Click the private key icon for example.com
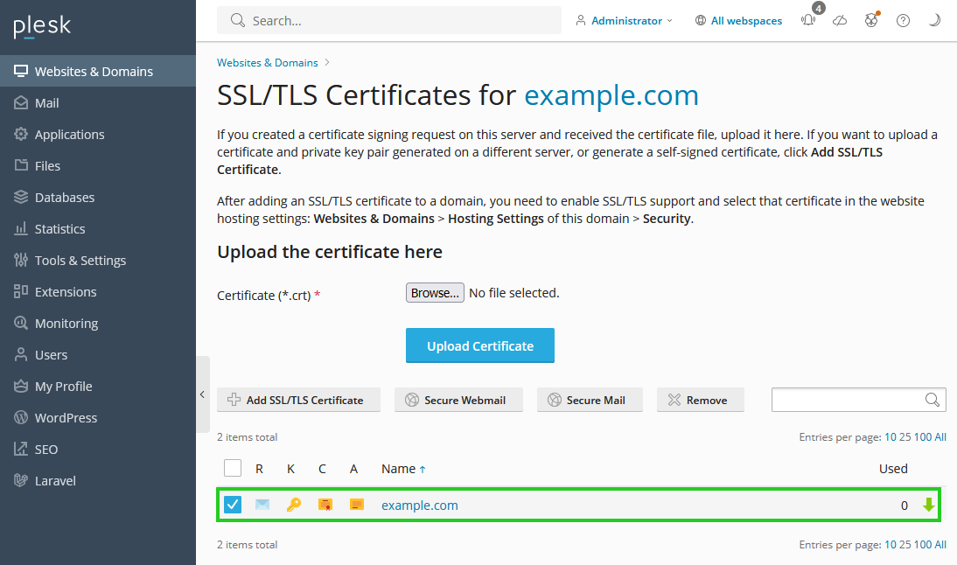 (x=293, y=505)
